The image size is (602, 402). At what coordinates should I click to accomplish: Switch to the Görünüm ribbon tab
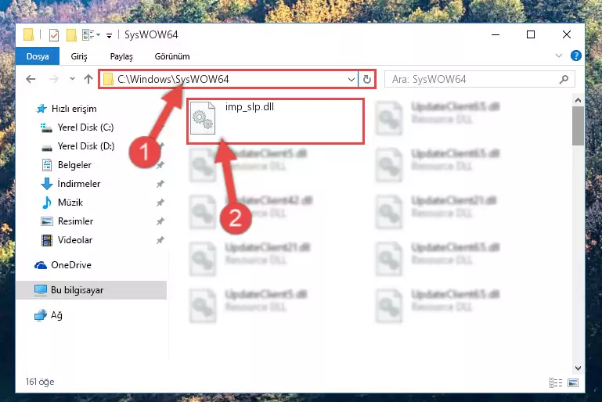pyautogui.click(x=172, y=56)
